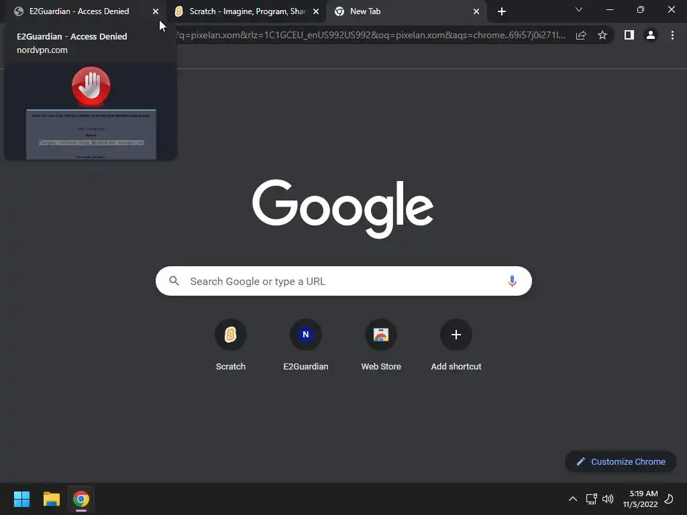Open File Explorer from taskbar
687x515 pixels.
[51, 499]
